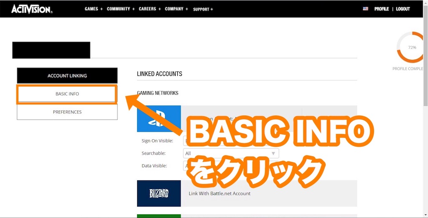The image size is (428, 218).
Task: Click the GAMING NETWORKS label
Action: pos(158,93)
